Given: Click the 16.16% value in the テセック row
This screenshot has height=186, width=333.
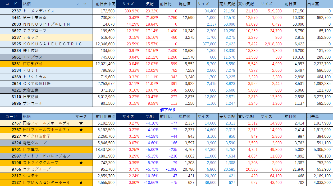Looking at the screenshot, I should 152,37.
